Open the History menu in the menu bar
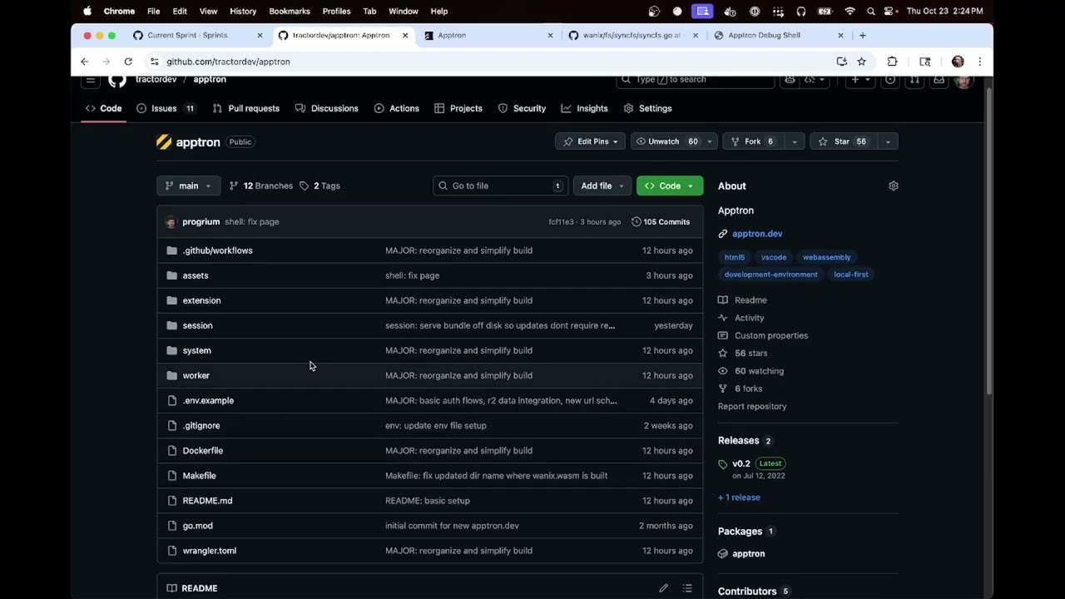The image size is (1065, 599). (x=243, y=12)
